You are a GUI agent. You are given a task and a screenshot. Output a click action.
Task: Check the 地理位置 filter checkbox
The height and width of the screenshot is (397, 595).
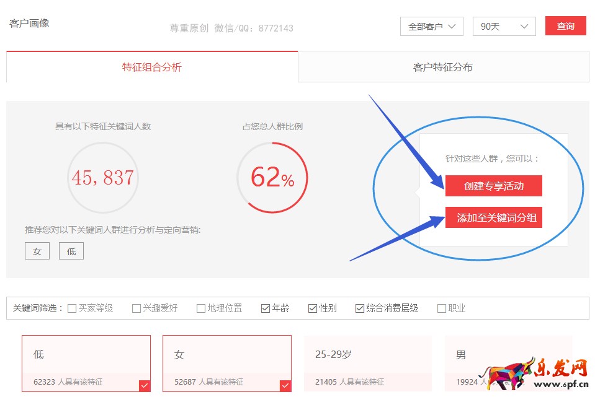pos(201,308)
